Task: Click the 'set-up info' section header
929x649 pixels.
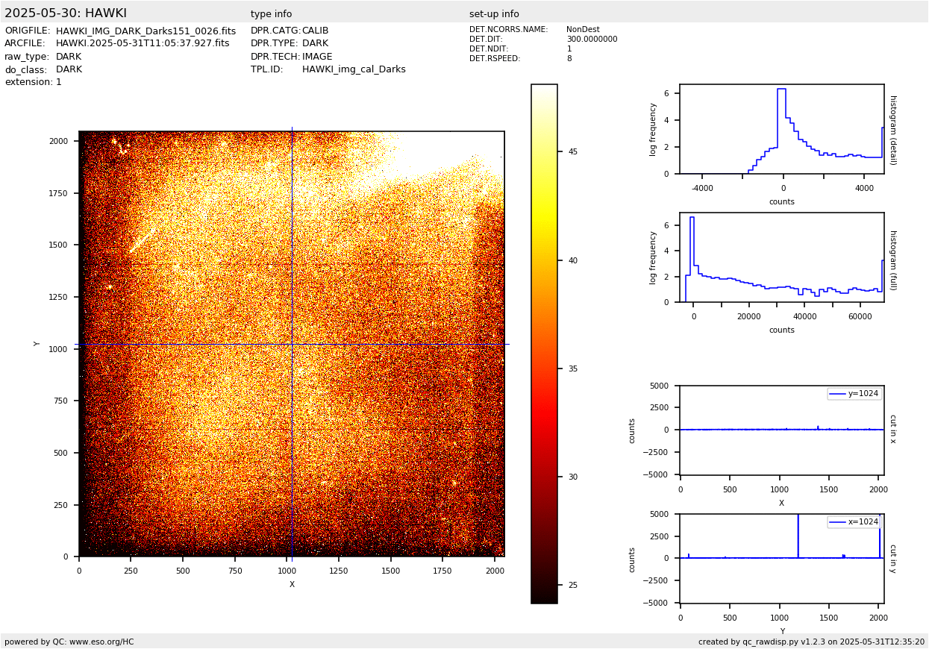Action: coord(494,14)
